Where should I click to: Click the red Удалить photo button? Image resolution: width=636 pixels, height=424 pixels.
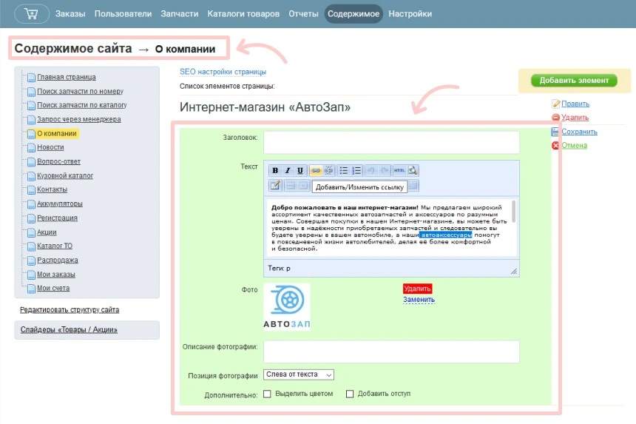coord(417,289)
